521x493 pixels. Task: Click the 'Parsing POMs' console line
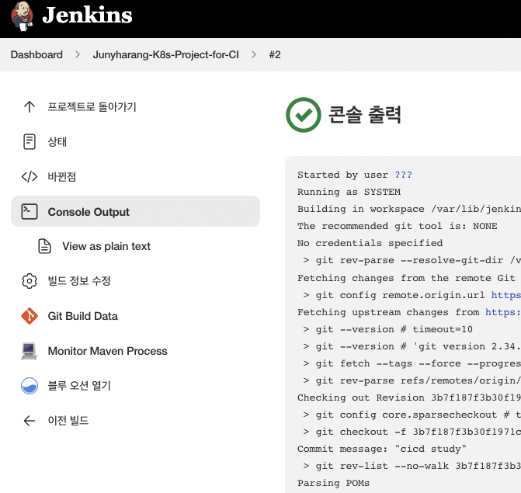tap(333, 483)
